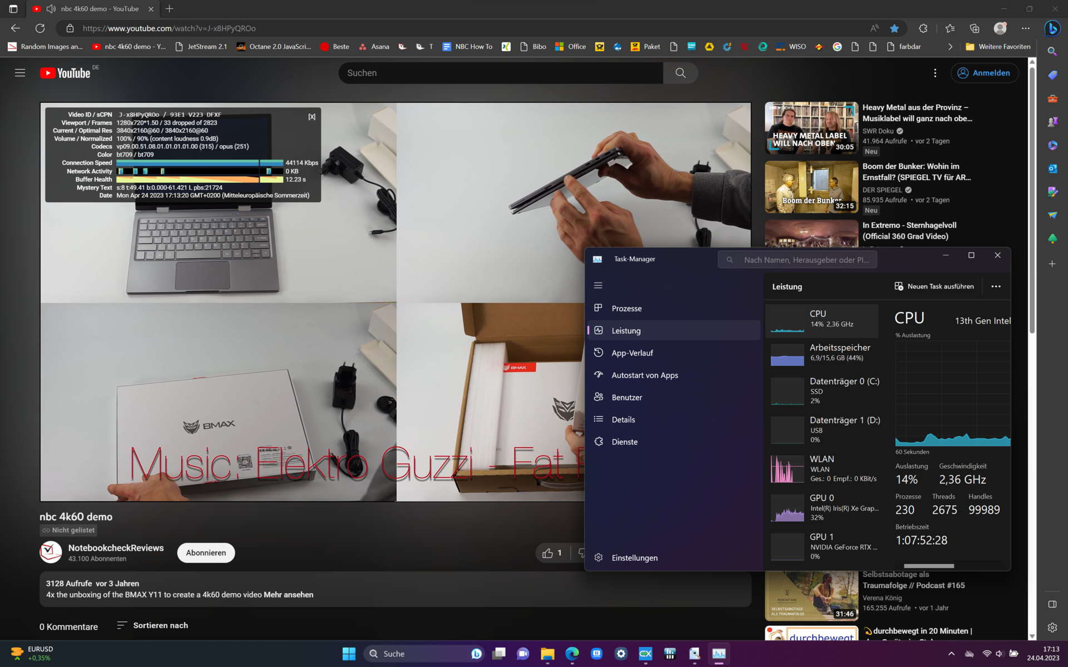
Task: Click the Abonnieren button
Action: click(x=206, y=552)
